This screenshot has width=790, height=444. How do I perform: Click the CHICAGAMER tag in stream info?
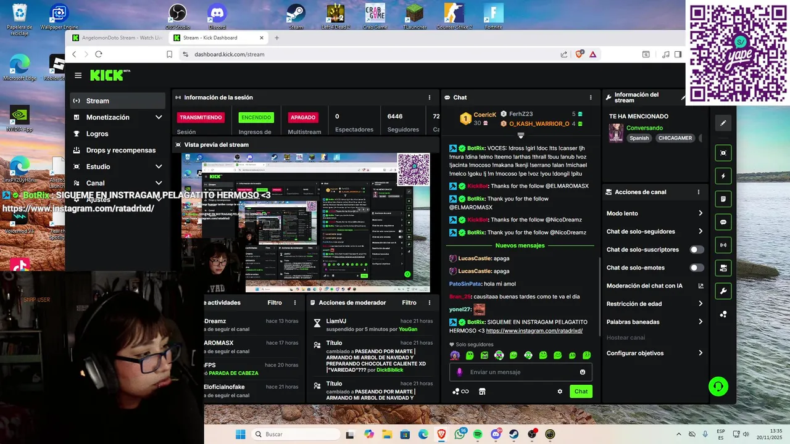(x=675, y=138)
